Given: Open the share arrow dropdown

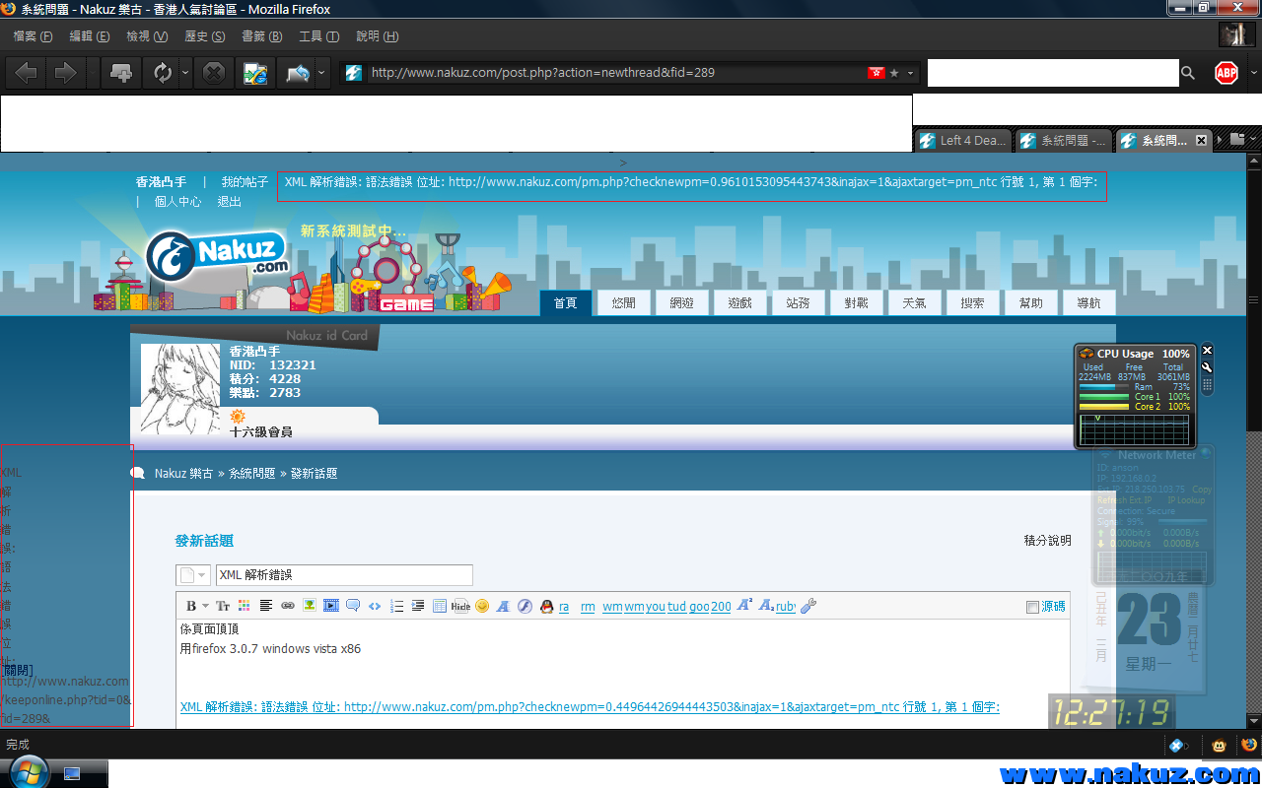Looking at the screenshot, I should coord(321,73).
